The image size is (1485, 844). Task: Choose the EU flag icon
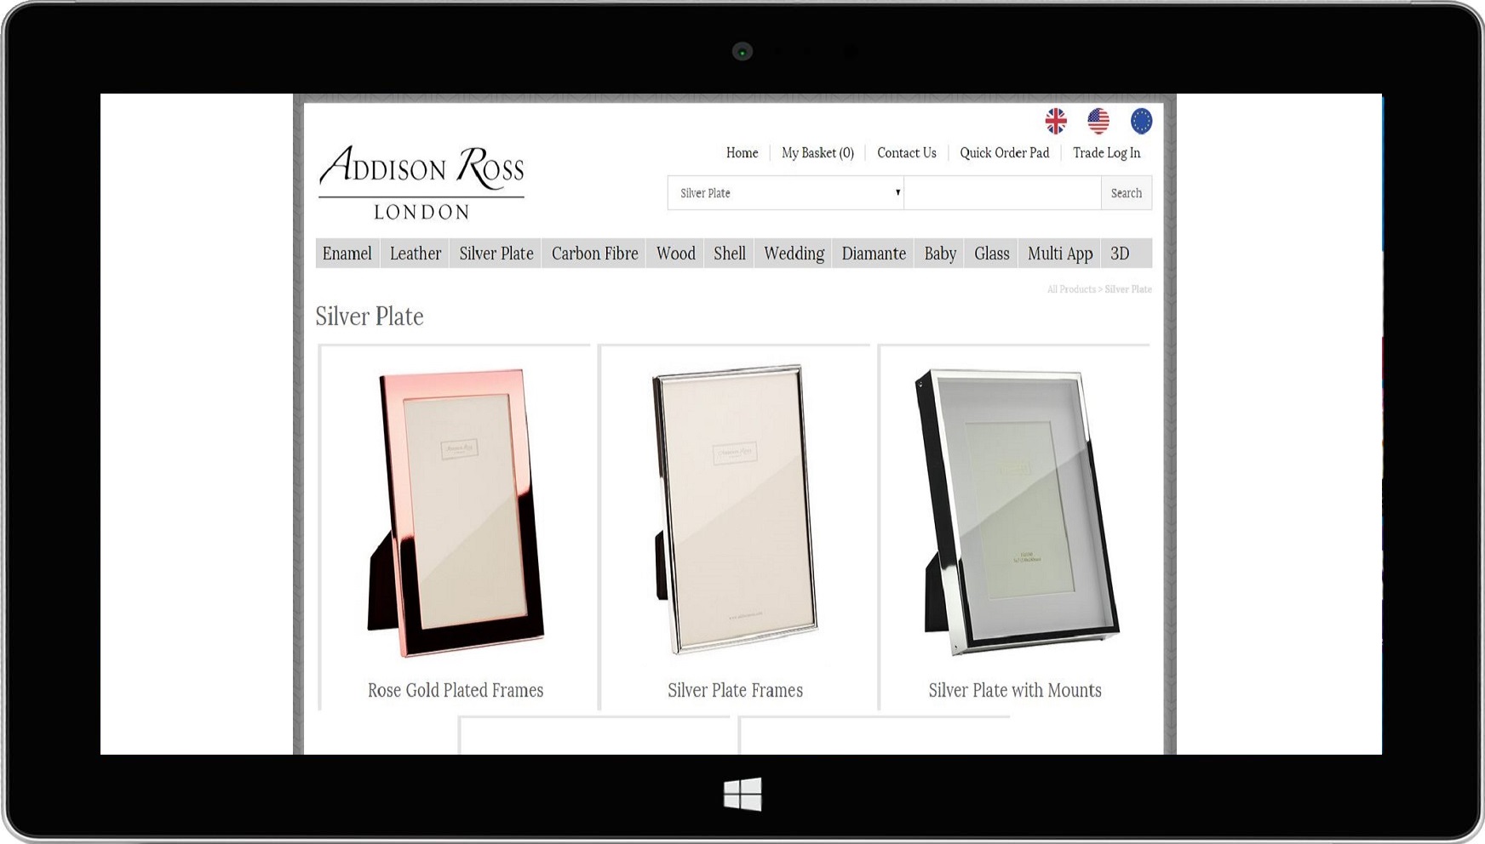point(1141,122)
